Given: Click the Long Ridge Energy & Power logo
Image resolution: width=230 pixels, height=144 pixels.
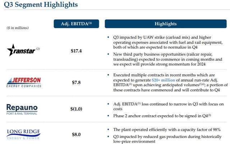Looking at the screenshot, I should click(23, 134).
